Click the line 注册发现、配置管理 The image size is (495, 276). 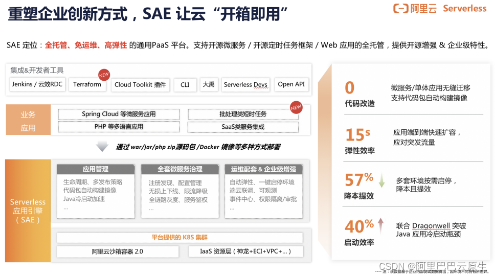(x=175, y=183)
